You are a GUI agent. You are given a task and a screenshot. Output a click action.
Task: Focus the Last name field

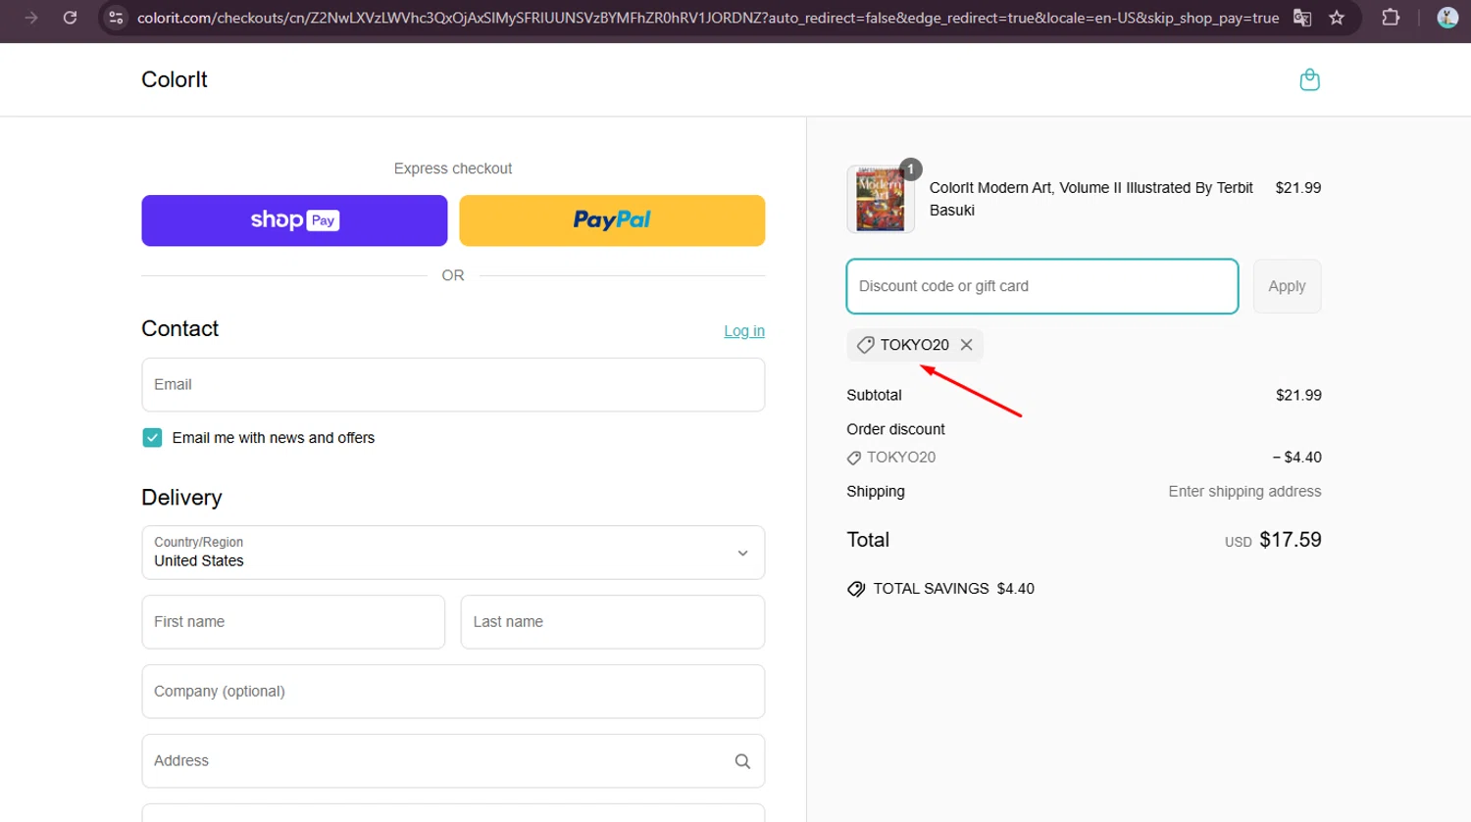pyautogui.click(x=613, y=622)
